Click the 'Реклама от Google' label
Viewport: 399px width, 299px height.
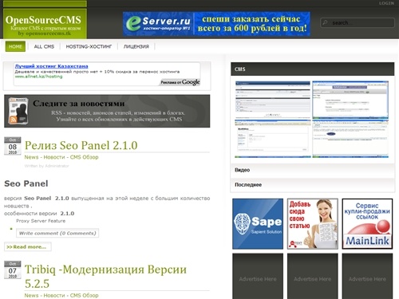click(180, 82)
